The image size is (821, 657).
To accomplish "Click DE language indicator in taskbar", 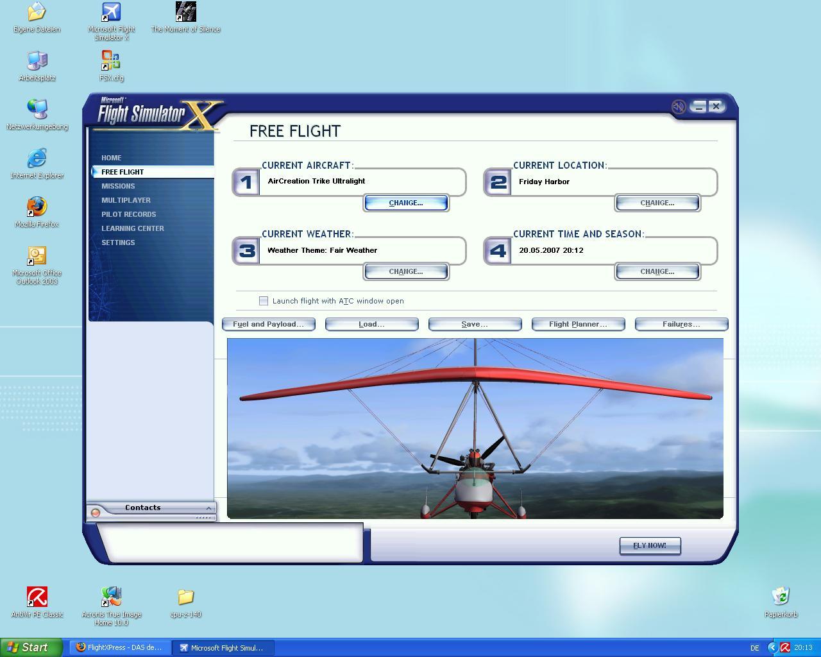I will (x=754, y=648).
